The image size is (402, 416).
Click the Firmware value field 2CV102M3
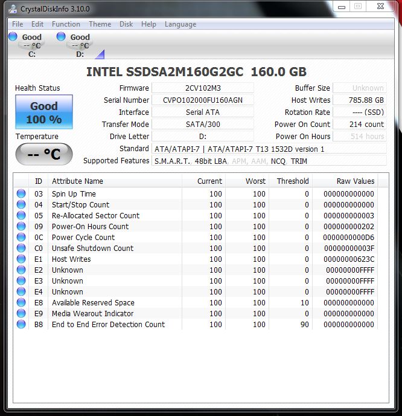click(203, 88)
